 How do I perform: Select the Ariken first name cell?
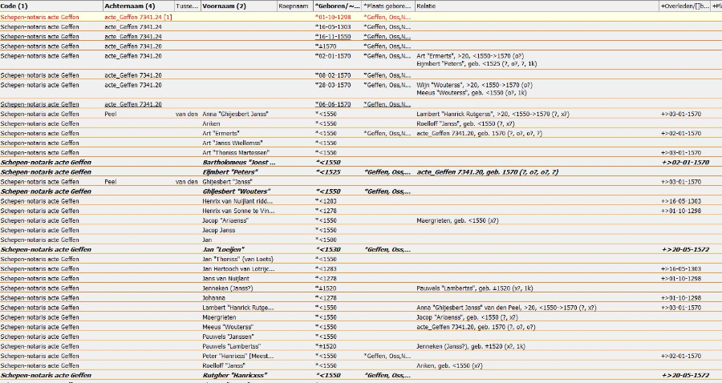pyautogui.click(x=211, y=124)
